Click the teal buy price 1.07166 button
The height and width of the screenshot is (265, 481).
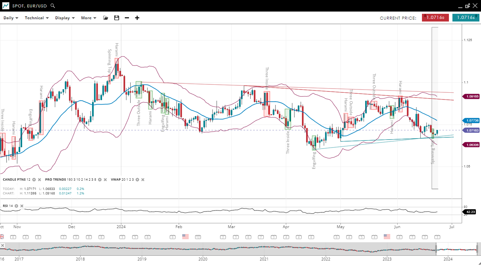pyautogui.click(x=465, y=18)
